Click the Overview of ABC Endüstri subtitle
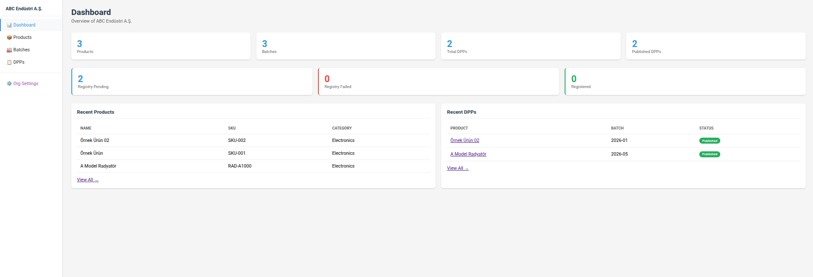Screen dimensions: 813x277 coord(101,21)
